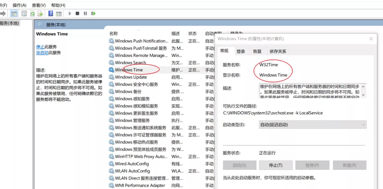Select the Windows 预览体验成员服务 row
The image size is (383, 189).
[x=161, y=149]
